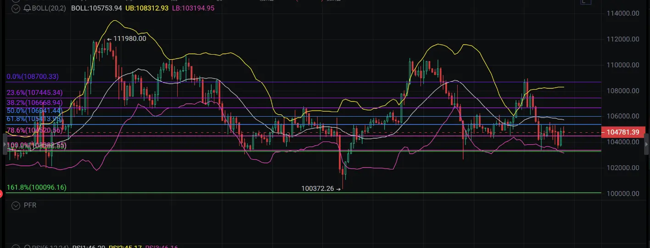This screenshot has width=650, height=248.
Task: Click the 106000.00 price axis label
Action: pos(622,116)
